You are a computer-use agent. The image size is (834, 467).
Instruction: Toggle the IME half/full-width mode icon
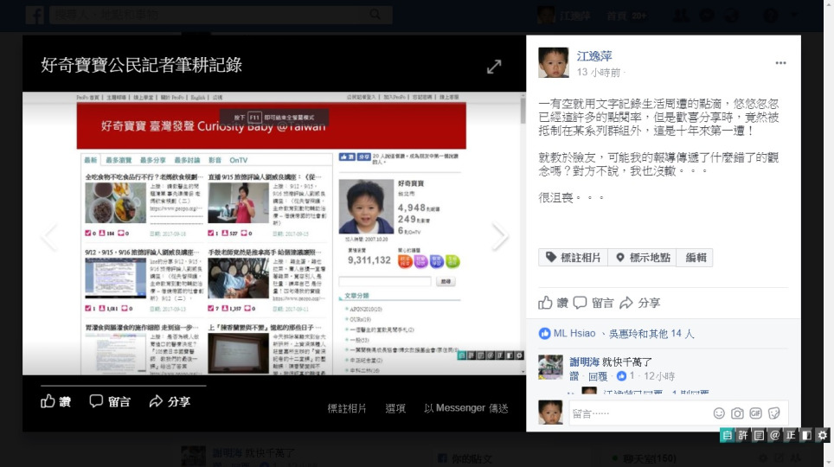tap(806, 435)
